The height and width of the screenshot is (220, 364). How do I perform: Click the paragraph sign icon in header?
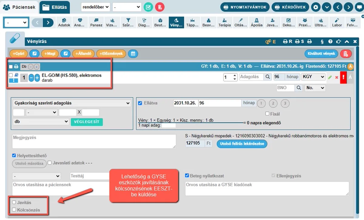point(322,41)
